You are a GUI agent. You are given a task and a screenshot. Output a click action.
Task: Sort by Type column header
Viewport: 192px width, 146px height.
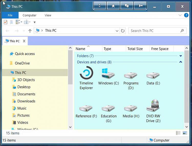(114, 49)
